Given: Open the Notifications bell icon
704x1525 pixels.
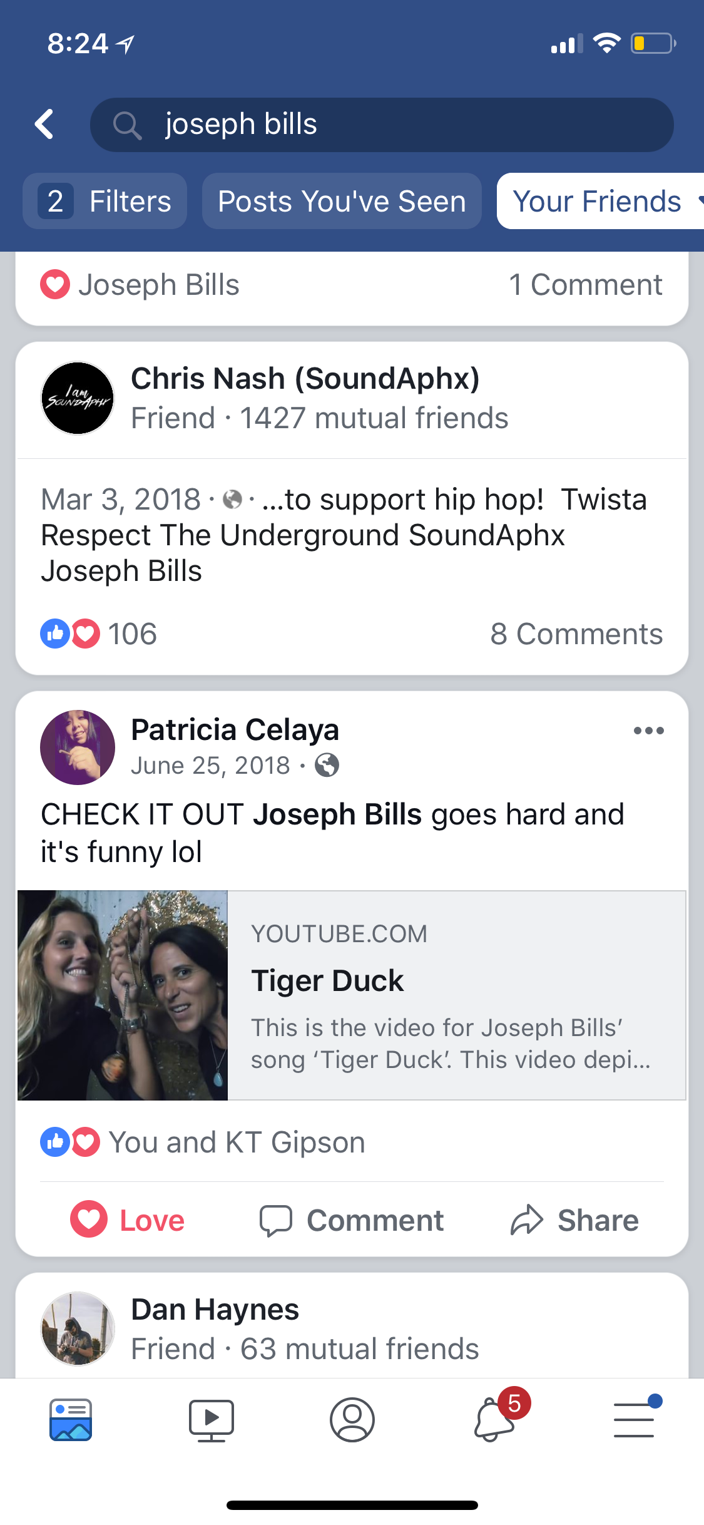Looking at the screenshot, I should tap(494, 1419).
